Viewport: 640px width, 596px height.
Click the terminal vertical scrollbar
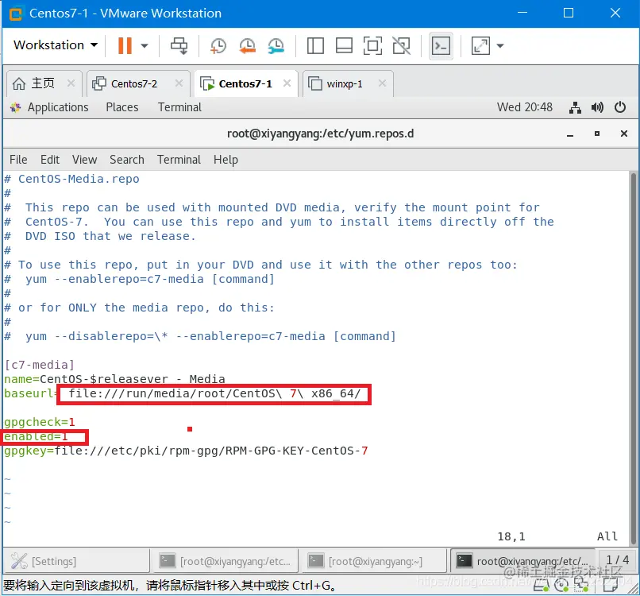coord(633,358)
